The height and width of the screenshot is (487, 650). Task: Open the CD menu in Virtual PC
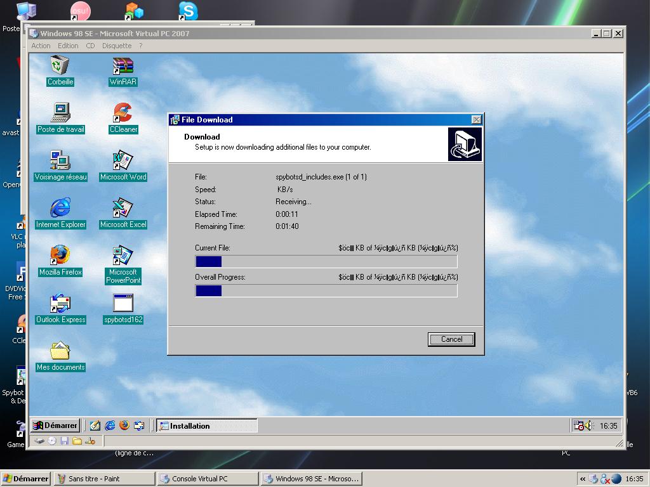[x=90, y=46]
